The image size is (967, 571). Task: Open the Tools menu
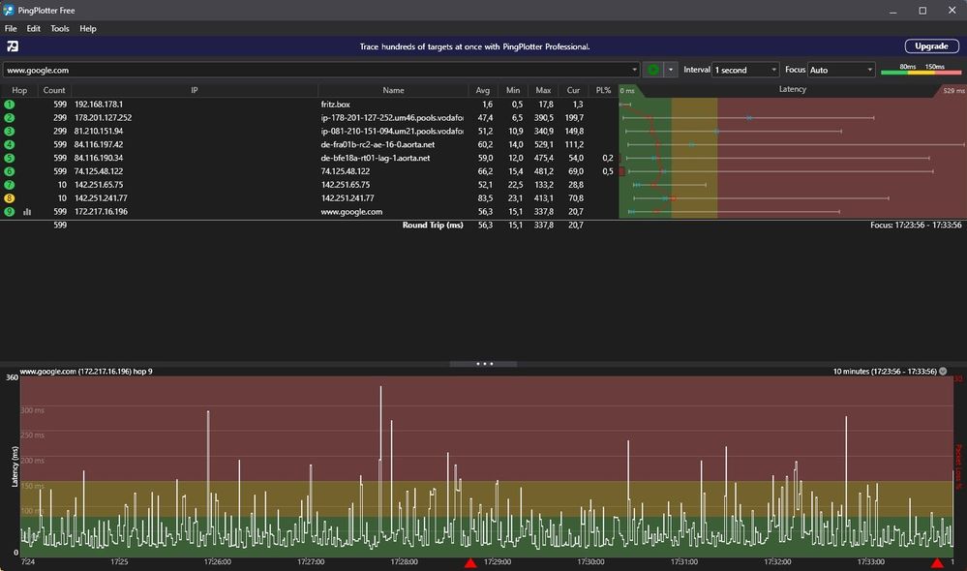(x=60, y=28)
